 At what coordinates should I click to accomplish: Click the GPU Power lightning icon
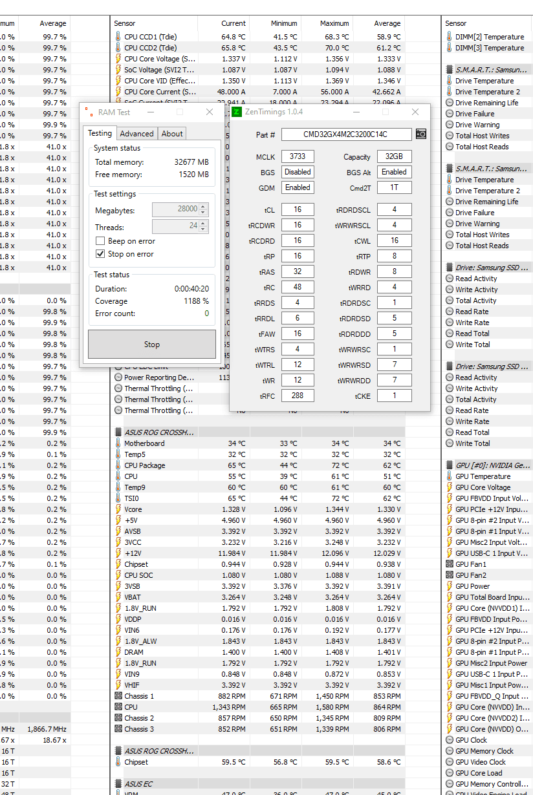click(x=450, y=586)
